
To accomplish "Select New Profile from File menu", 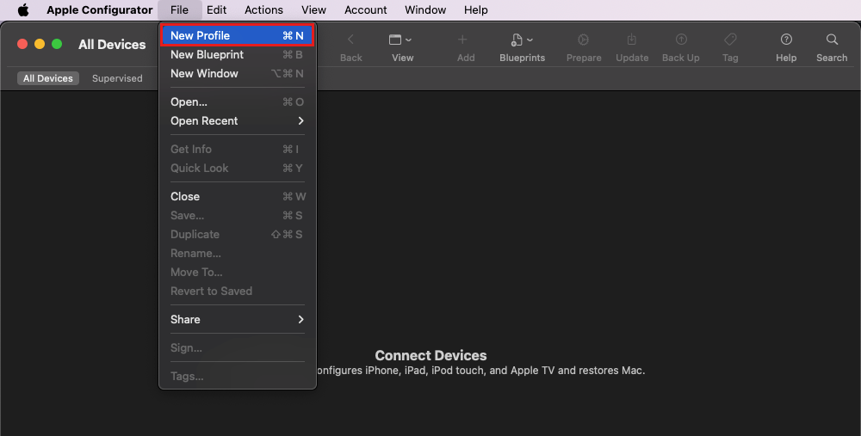I will [237, 36].
